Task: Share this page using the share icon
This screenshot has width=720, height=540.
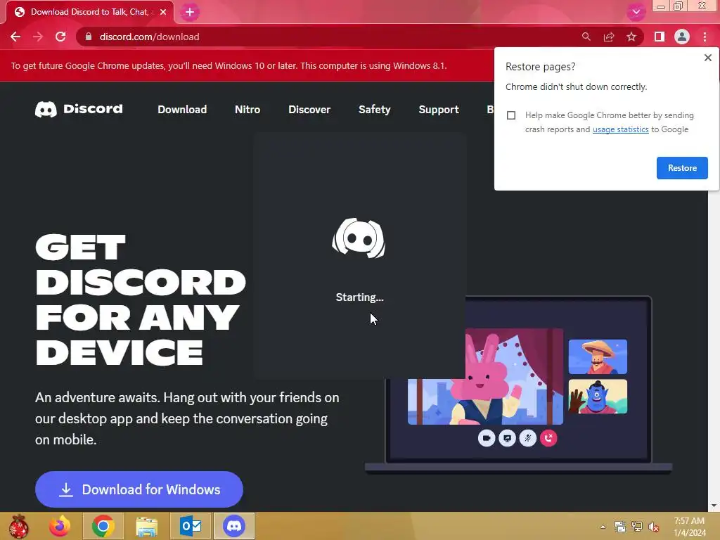Action: 609,37
